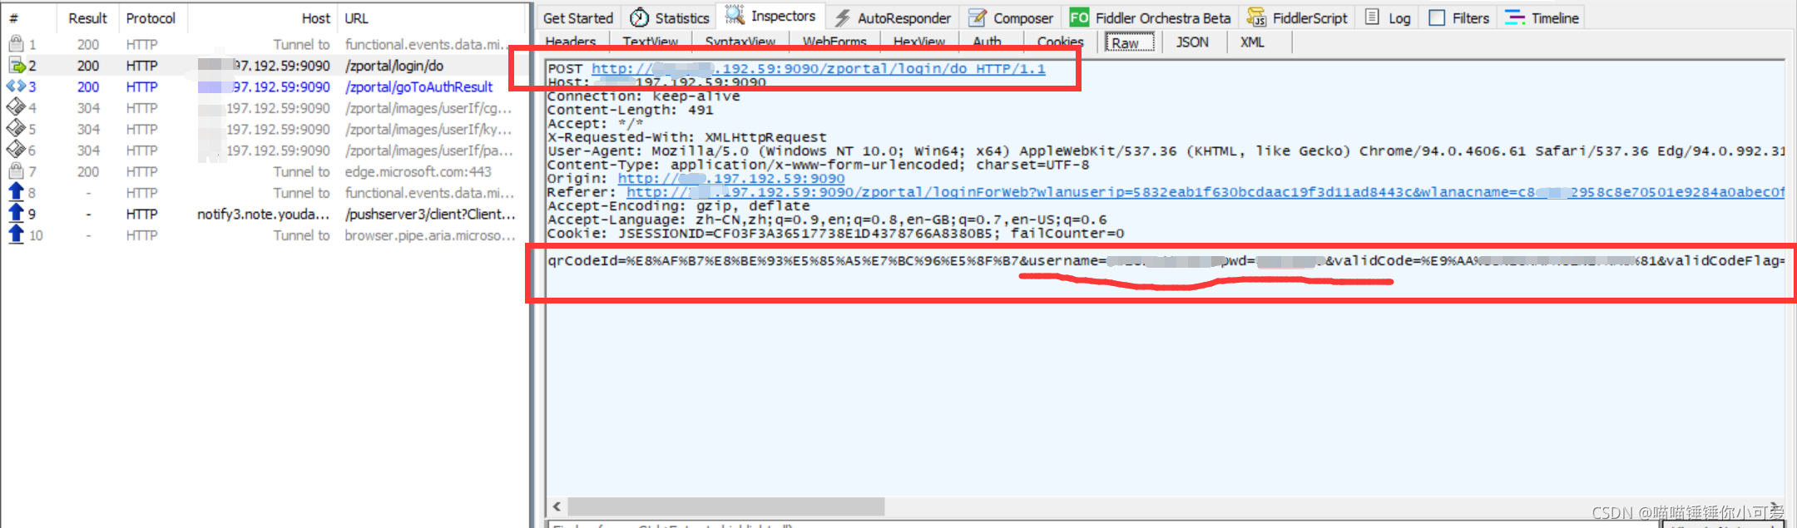The image size is (1797, 528).
Task: Open the FiddlerScript JS icon tab
Action: click(1256, 17)
